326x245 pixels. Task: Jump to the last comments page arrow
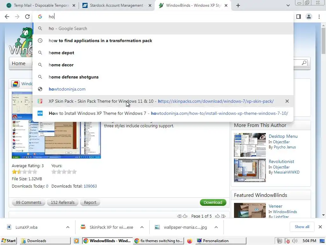point(224,216)
